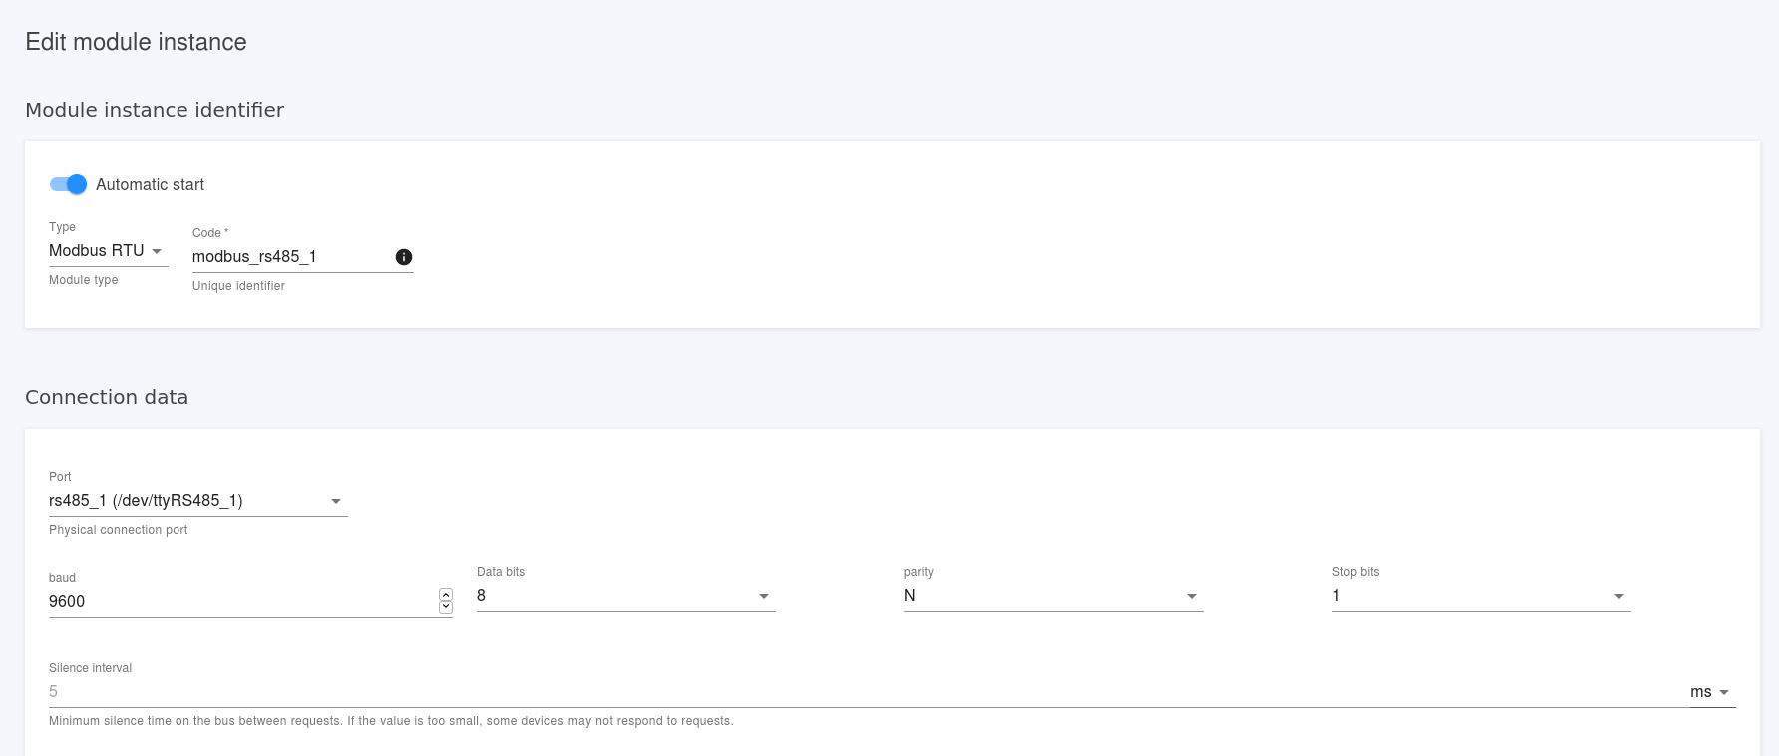Click into the baud field showing 9600

pos(239,602)
